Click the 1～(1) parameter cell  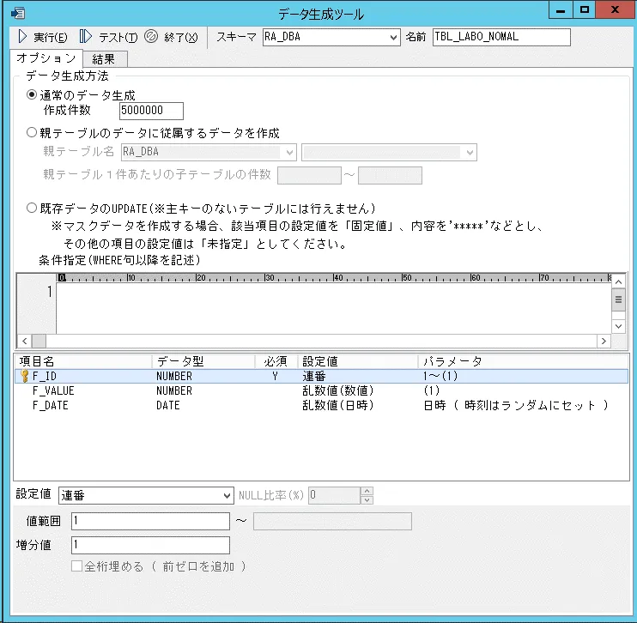(x=440, y=376)
